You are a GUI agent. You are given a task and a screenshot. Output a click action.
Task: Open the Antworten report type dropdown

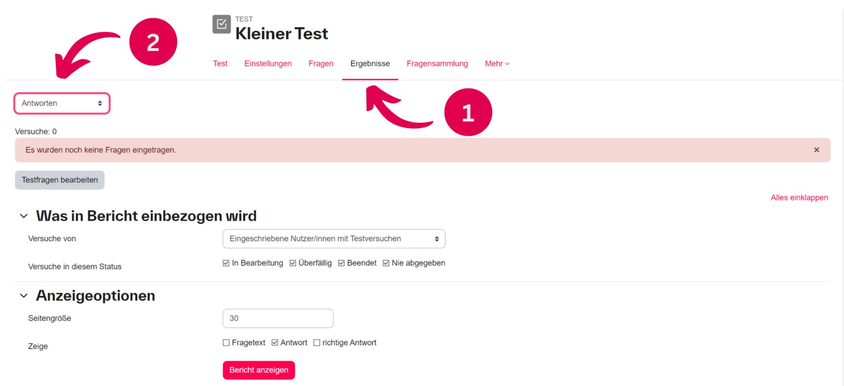pos(62,103)
